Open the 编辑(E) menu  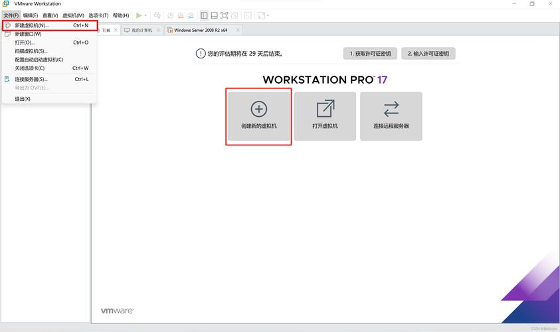tap(31, 15)
